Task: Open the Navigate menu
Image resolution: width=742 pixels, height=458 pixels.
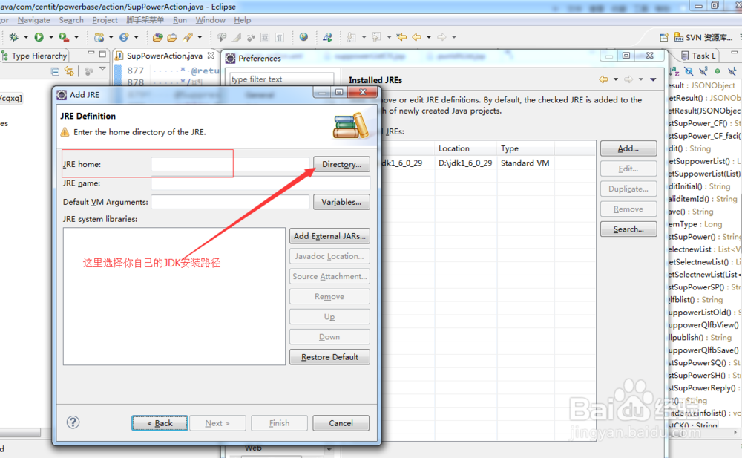Action: click(x=33, y=20)
